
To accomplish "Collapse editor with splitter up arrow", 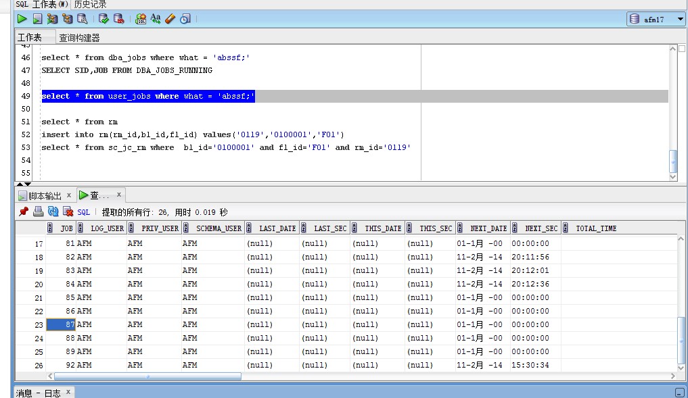I will click(20, 184).
